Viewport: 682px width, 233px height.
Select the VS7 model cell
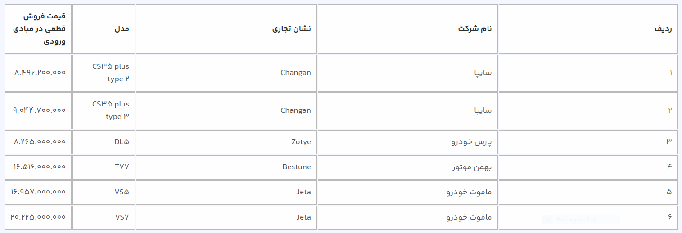[122, 217]
